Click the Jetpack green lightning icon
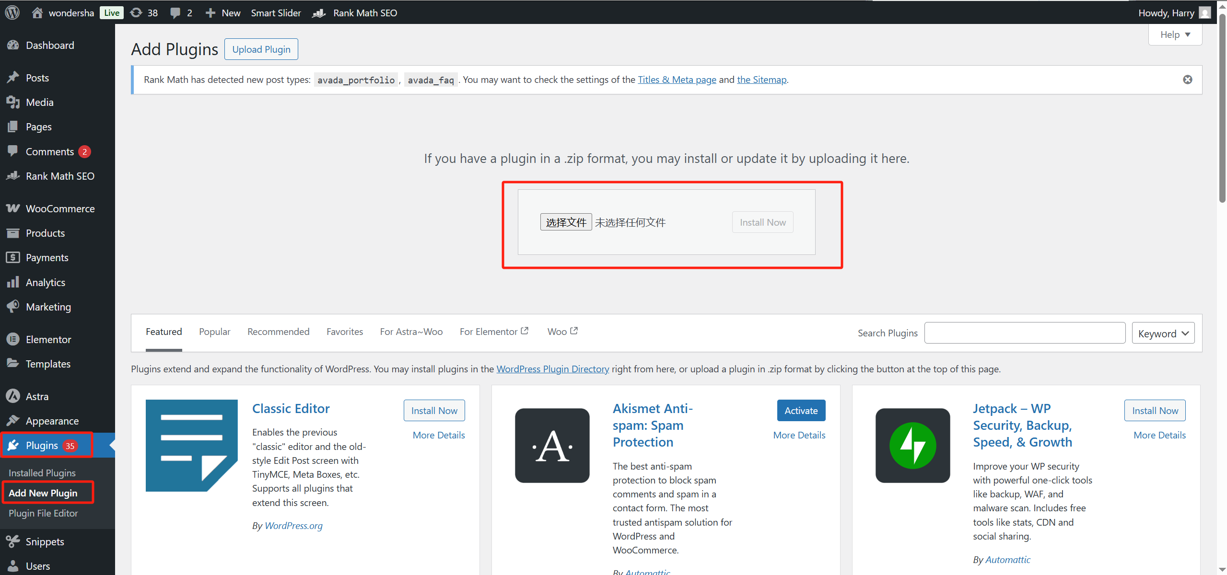1227x575 pixels. [912, 445]
